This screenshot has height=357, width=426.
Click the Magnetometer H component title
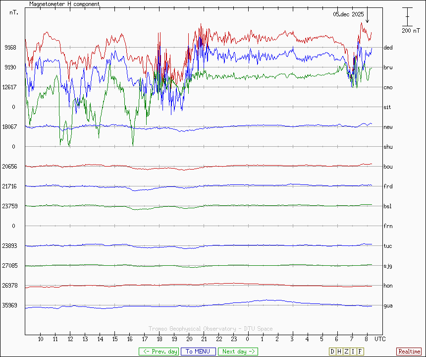[x=64, y=4]
